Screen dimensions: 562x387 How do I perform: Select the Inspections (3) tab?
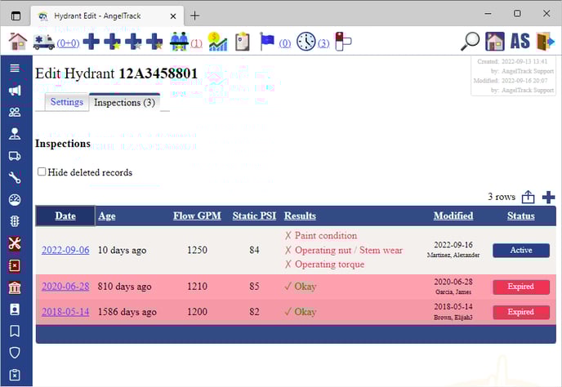click(124, 102)
